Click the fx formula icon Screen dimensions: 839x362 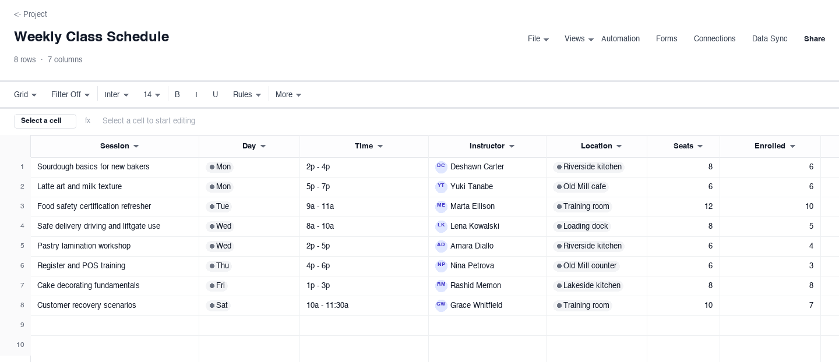pos(87,121)
